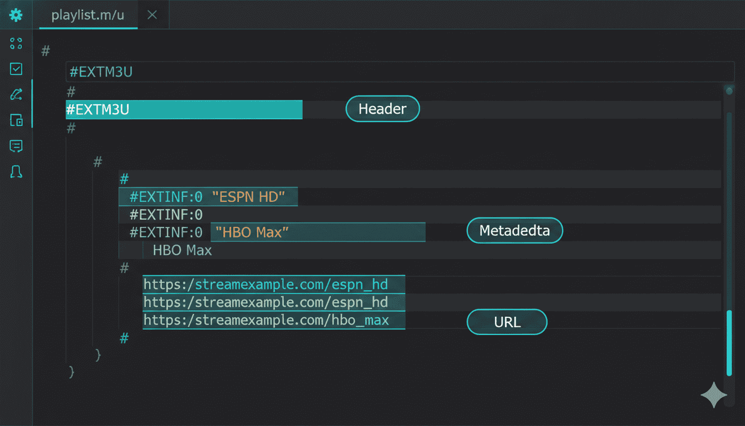Screen dimensions: 745x426
Task: Expand the # marker above EXTINF lines
Action: click(123, 179)
